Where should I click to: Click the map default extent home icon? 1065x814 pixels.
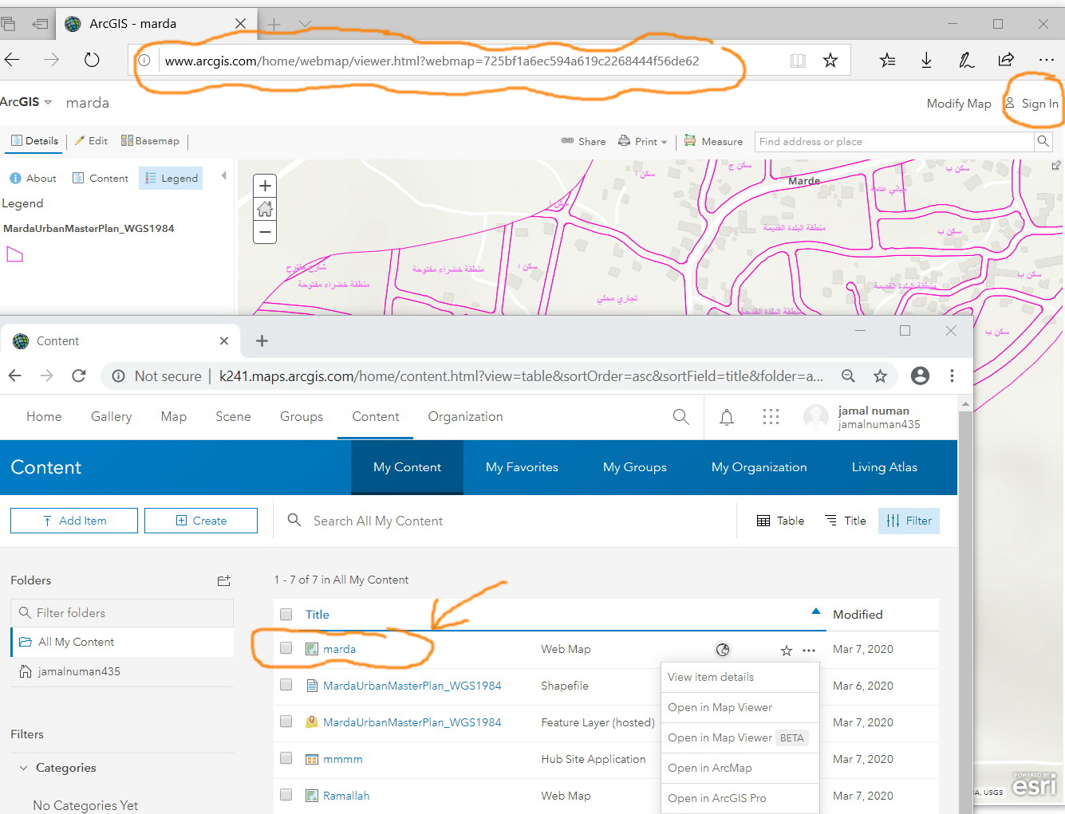point(265,209)
